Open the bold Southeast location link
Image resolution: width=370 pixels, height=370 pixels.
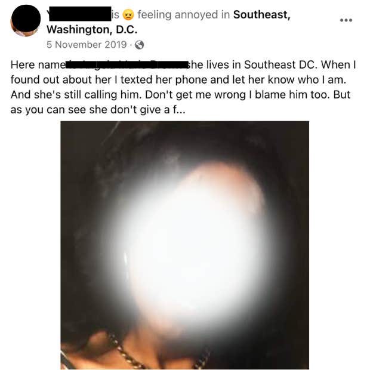(262, 15)
